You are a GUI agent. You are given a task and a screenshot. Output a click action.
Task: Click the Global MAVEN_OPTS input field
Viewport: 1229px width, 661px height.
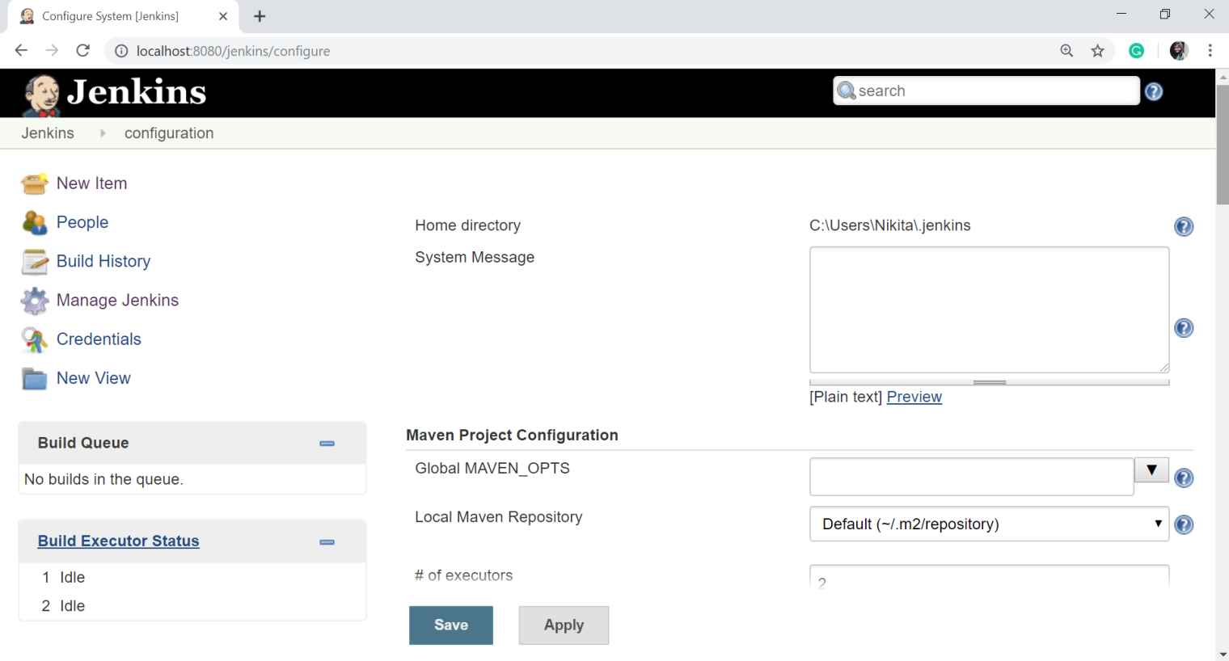pyautogui.click(x=971, y=477)
